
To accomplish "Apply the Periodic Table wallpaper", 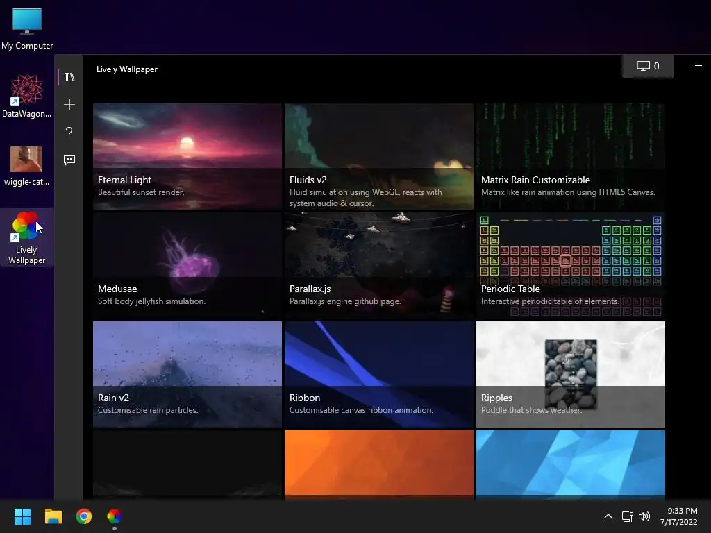I will click(x=571, y=265).
